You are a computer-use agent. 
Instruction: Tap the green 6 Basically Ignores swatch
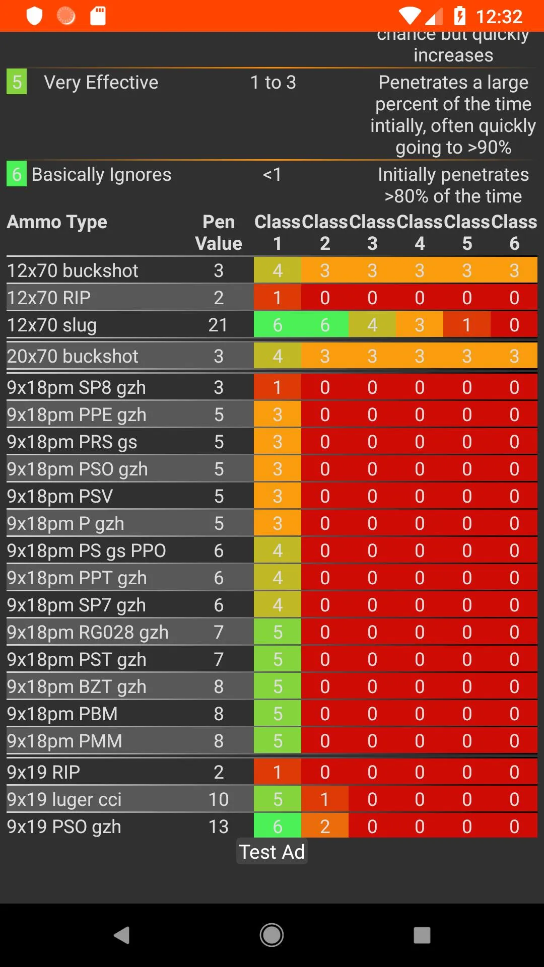point(17,174)
